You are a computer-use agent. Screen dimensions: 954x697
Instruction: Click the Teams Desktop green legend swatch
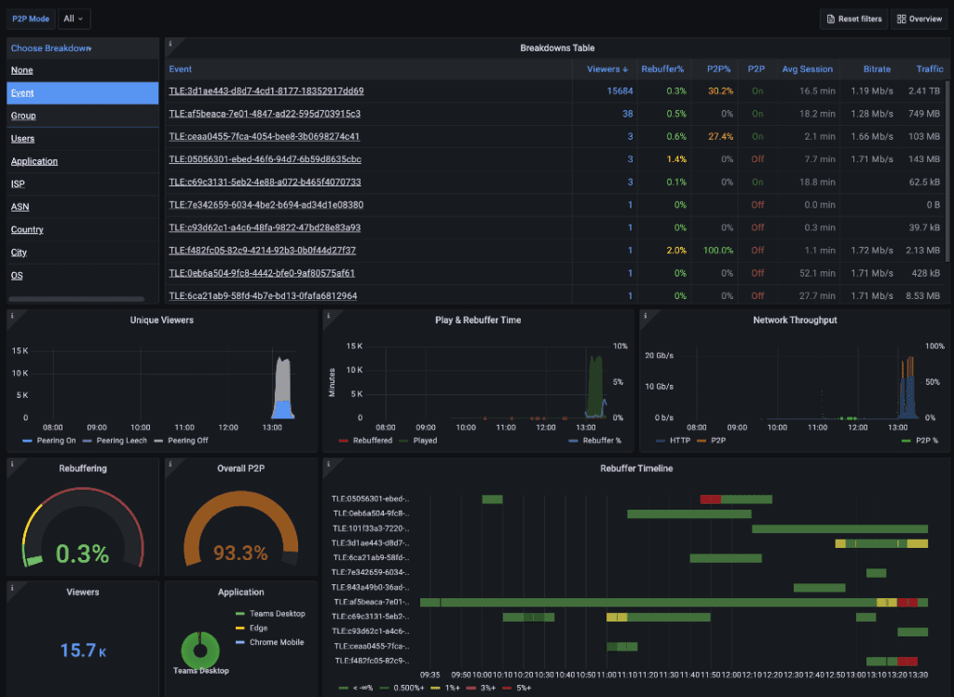pyautogui.click(x=239, y=614)
